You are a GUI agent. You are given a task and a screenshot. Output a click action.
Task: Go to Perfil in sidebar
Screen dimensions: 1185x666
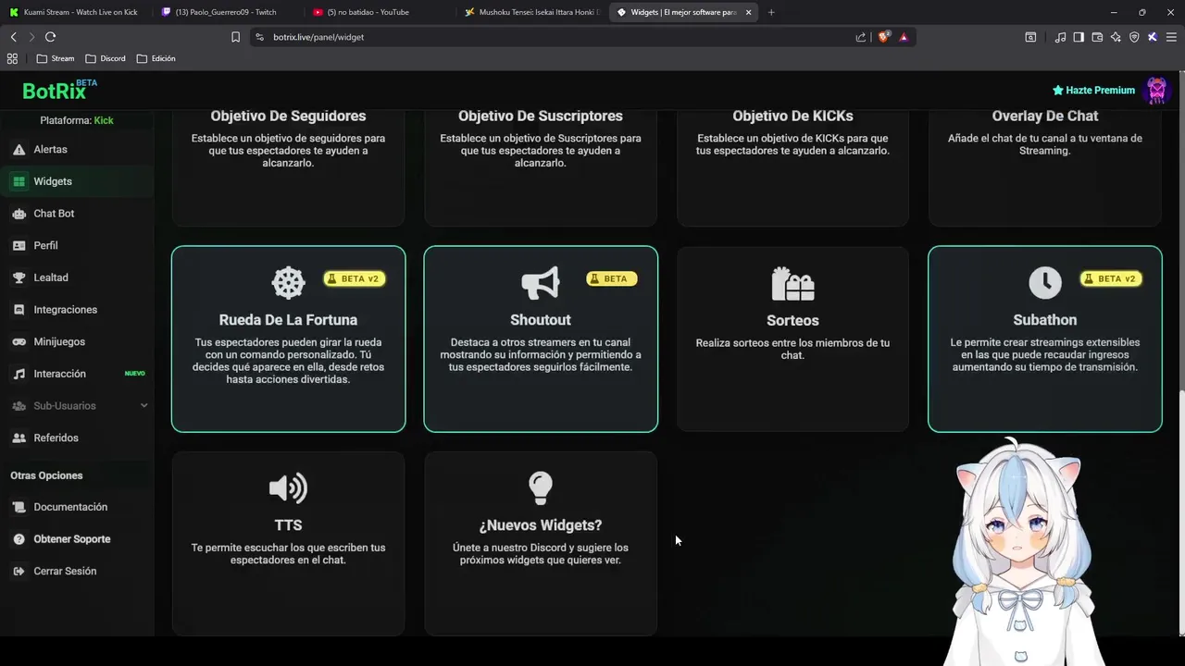coord(77,245)
